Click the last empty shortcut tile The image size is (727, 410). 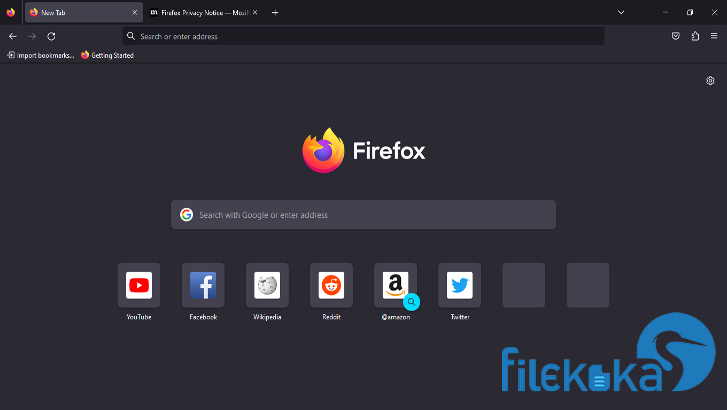[588, 285]
